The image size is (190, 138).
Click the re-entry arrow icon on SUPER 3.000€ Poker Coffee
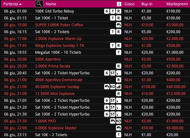118,25
